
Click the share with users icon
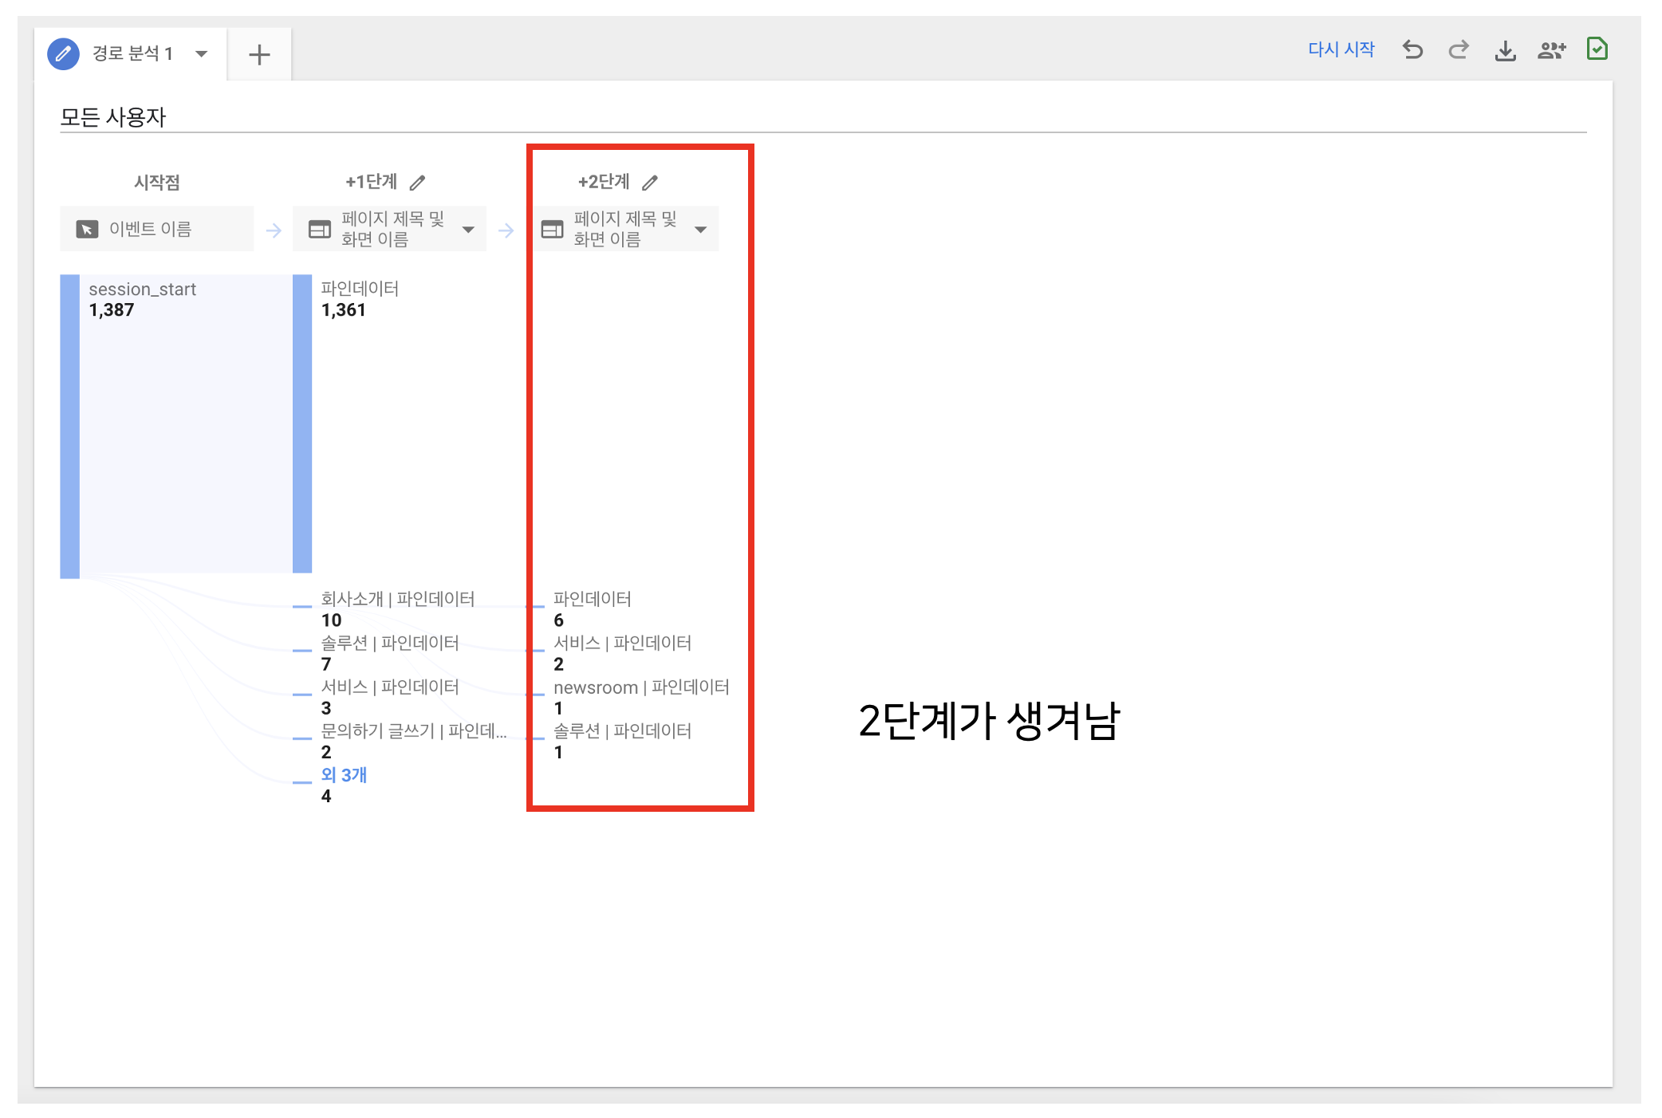click(1551, 51)
